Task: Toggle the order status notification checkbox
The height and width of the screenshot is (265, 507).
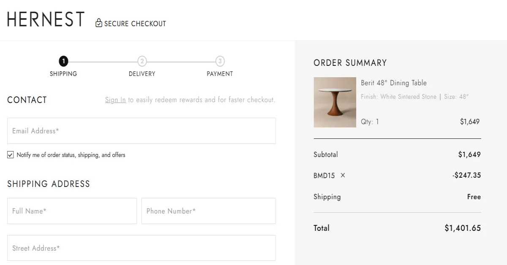Action: [x=10, y=154]
